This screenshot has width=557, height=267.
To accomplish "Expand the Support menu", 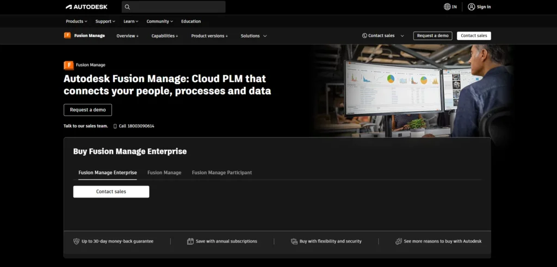I will pyautogui.click(x=105, y=21).
